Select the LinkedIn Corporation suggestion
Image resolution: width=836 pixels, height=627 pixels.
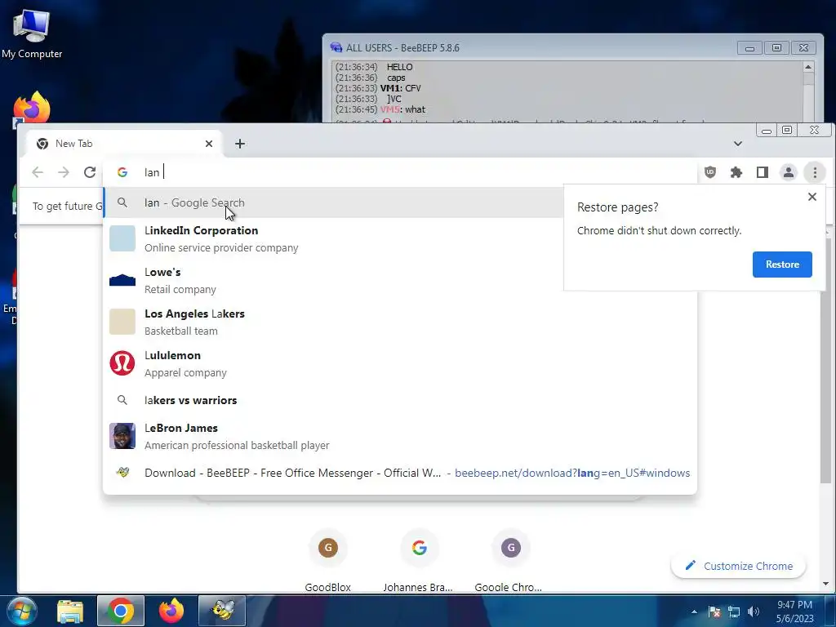(333, 239)
